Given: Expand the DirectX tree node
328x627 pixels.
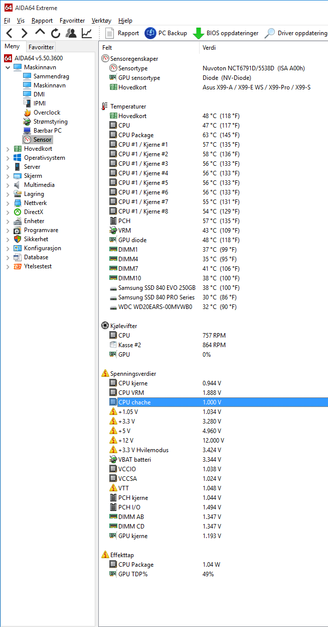Looking at the screenshot, I should point(8,212).
